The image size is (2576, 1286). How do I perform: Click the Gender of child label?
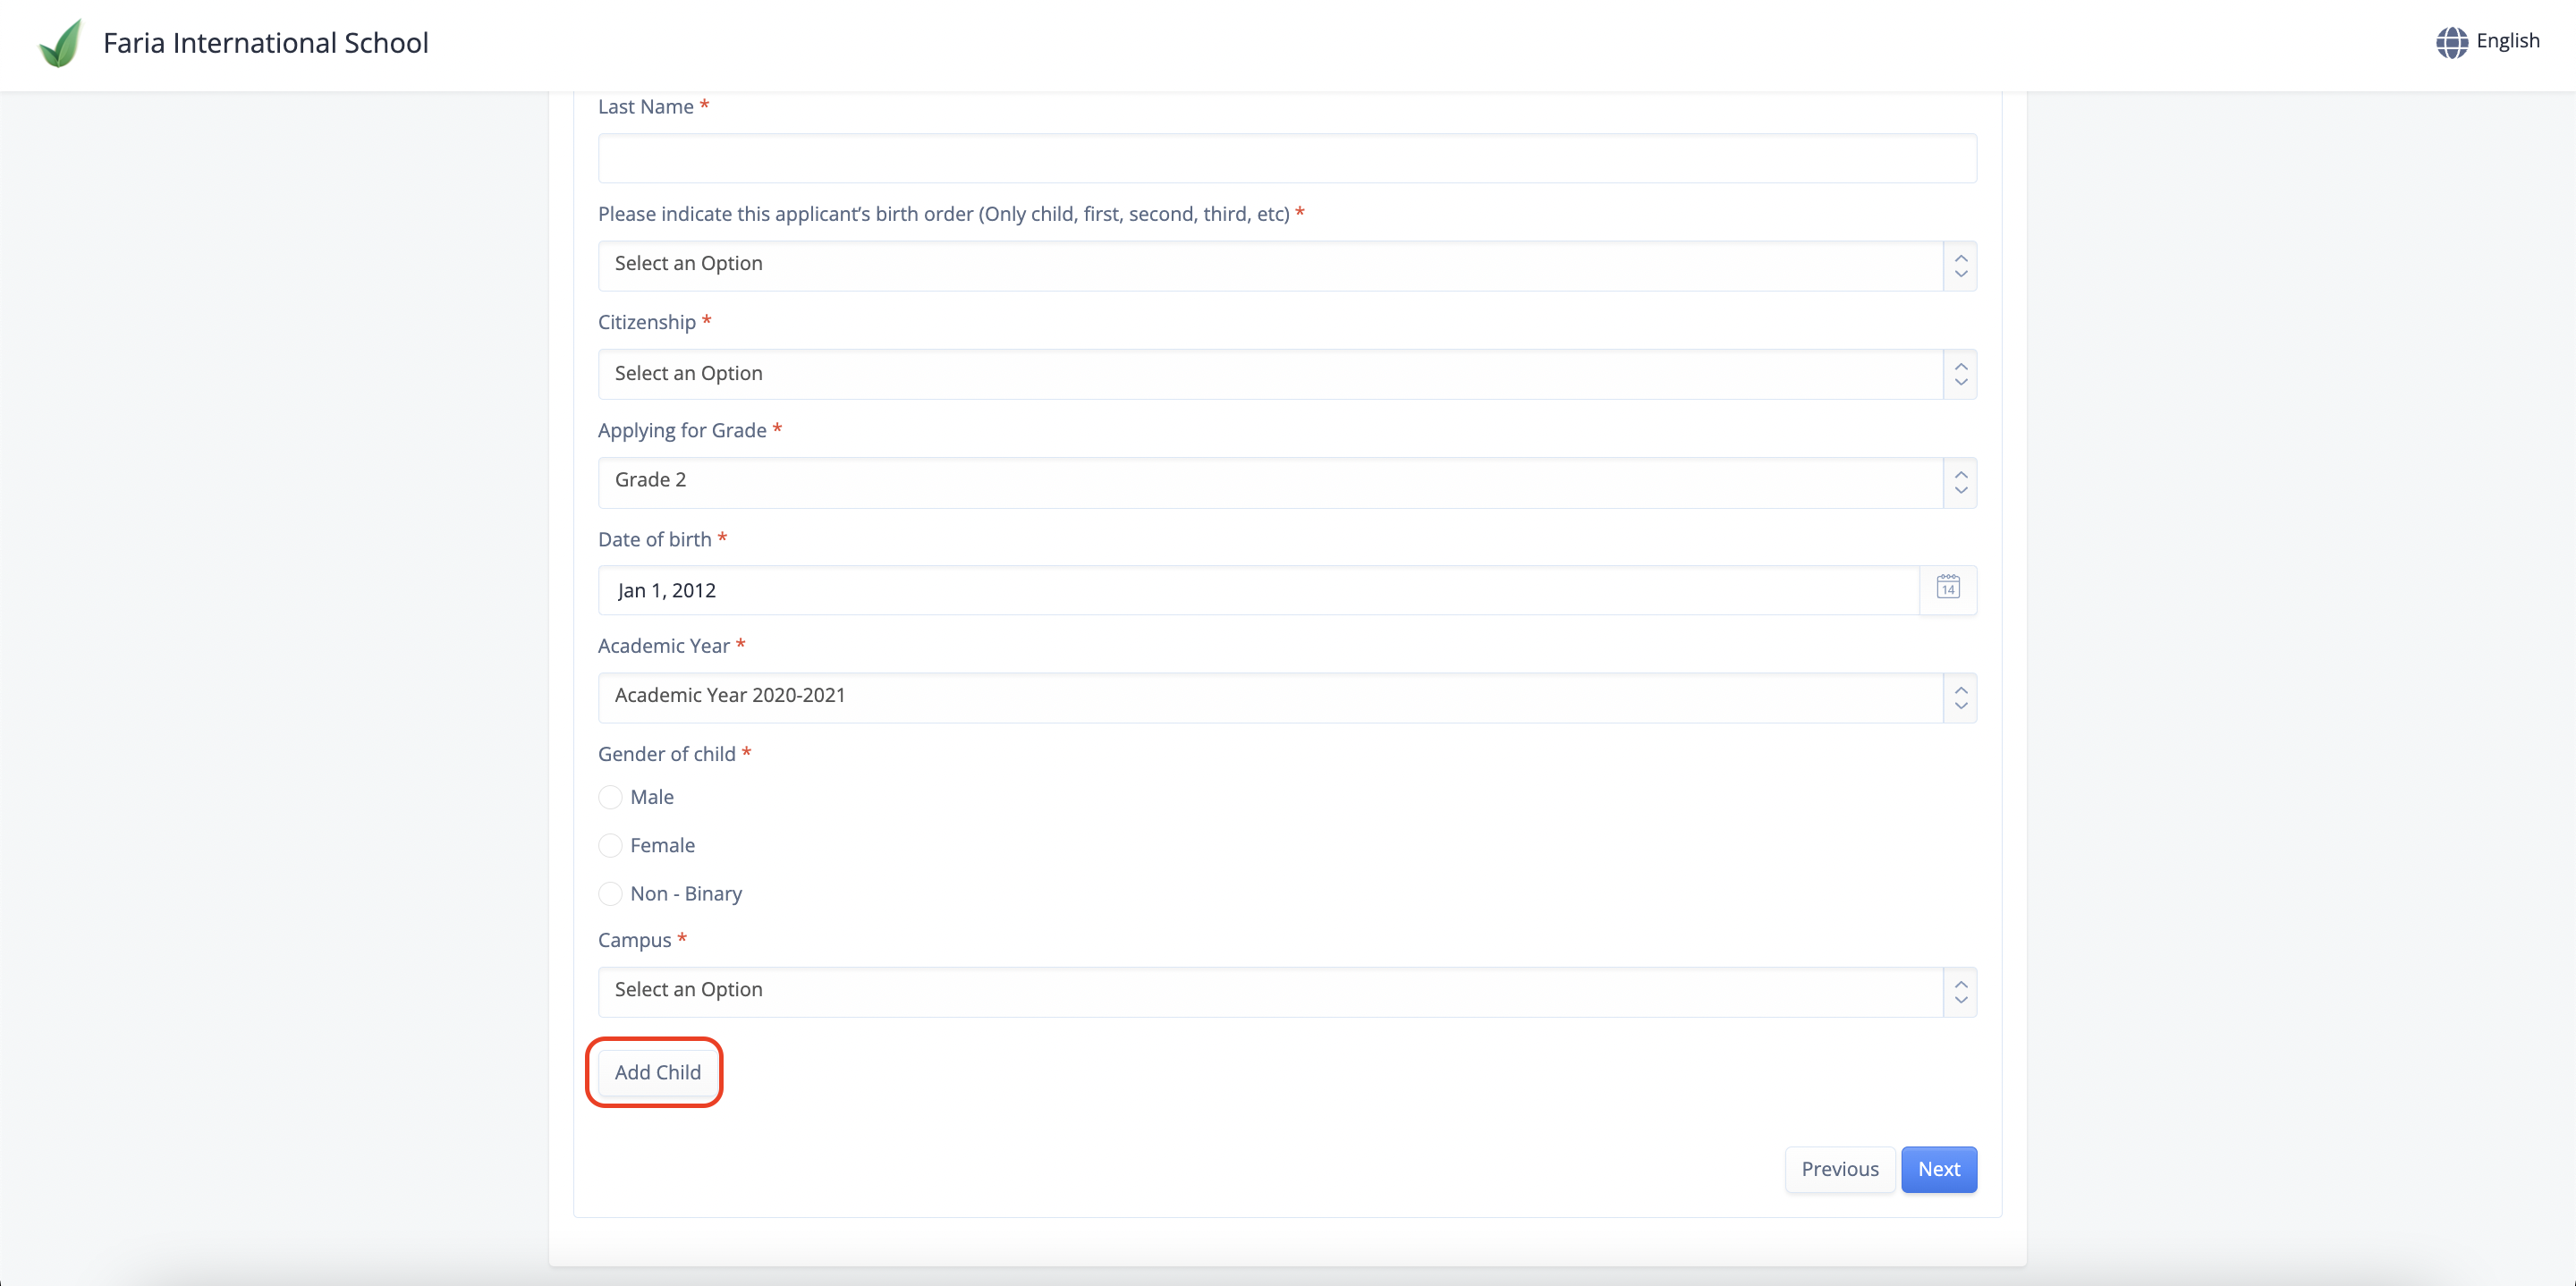pos(666,754)
